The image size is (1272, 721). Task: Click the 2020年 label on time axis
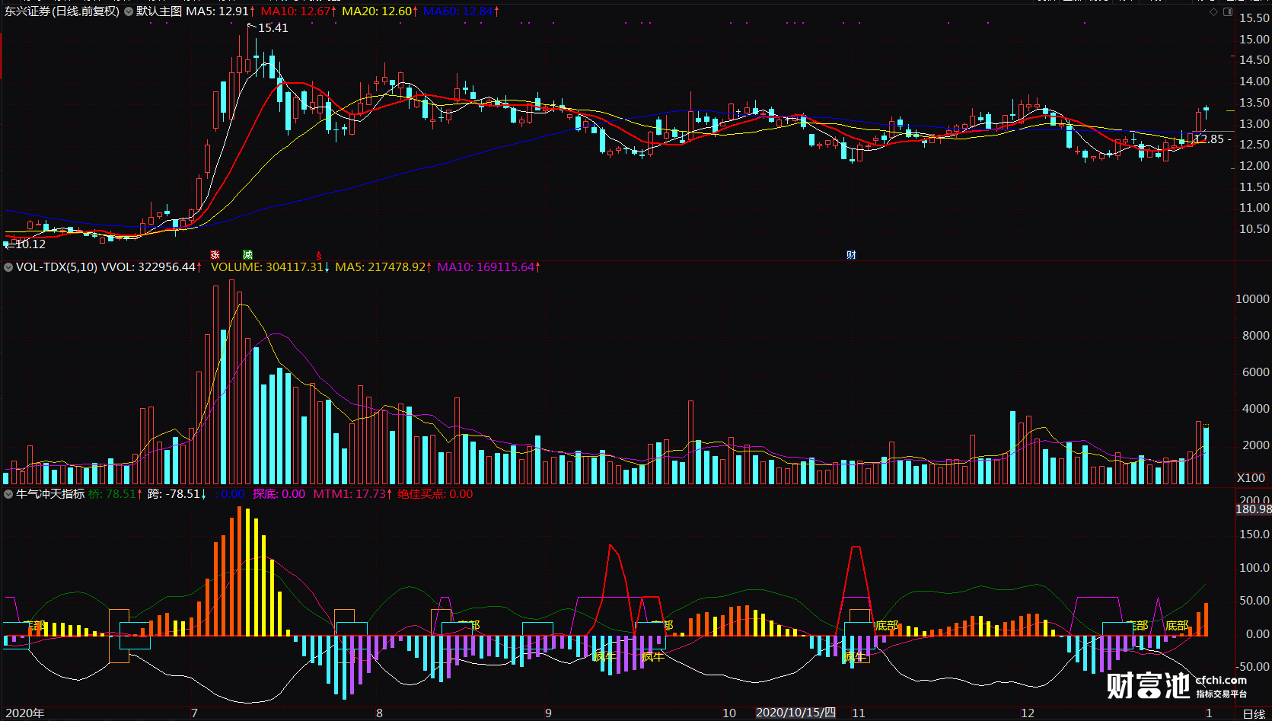pos(24,713)
